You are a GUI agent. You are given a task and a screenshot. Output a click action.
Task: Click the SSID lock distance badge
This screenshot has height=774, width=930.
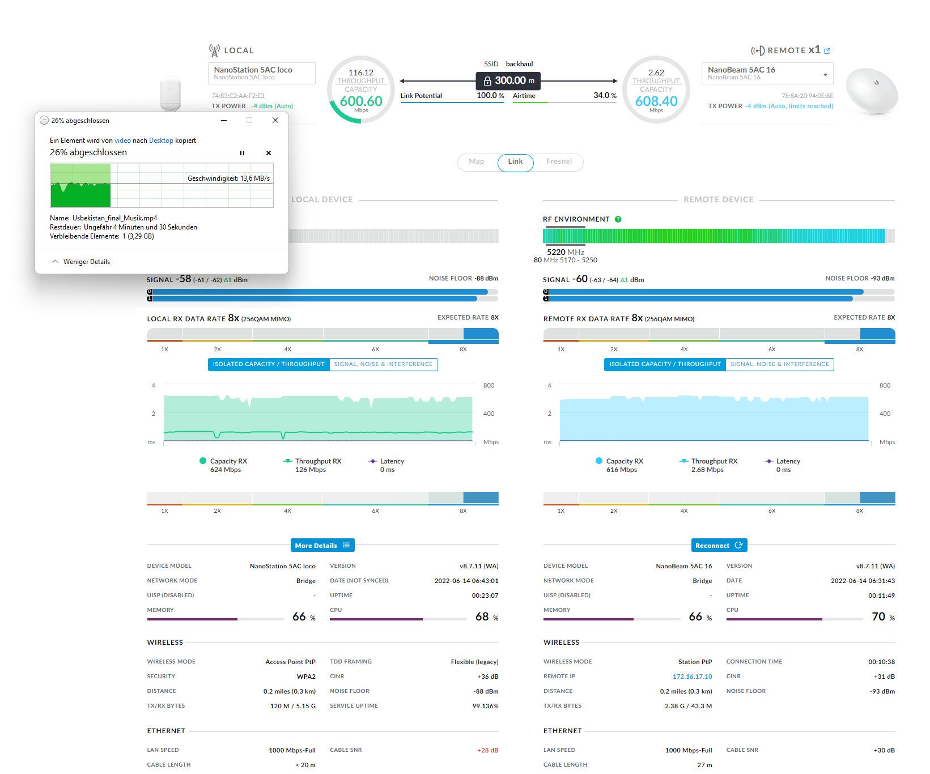[508, 80]
